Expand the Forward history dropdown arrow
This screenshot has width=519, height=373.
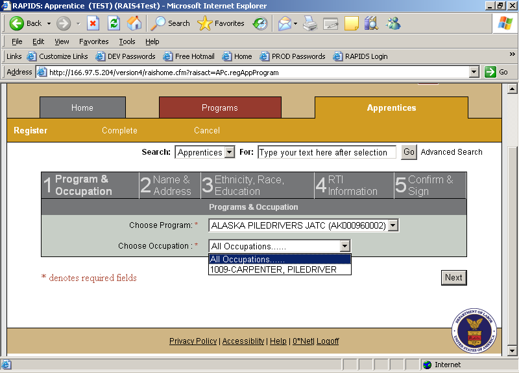(x=78, y=23)
